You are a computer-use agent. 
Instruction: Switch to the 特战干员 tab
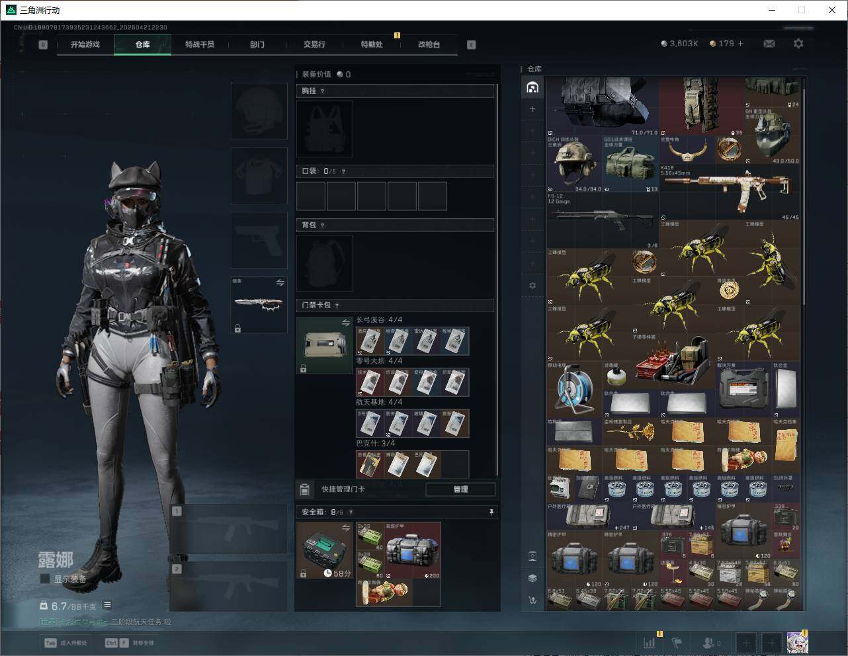pyautogui.click(x=200, y=44)
